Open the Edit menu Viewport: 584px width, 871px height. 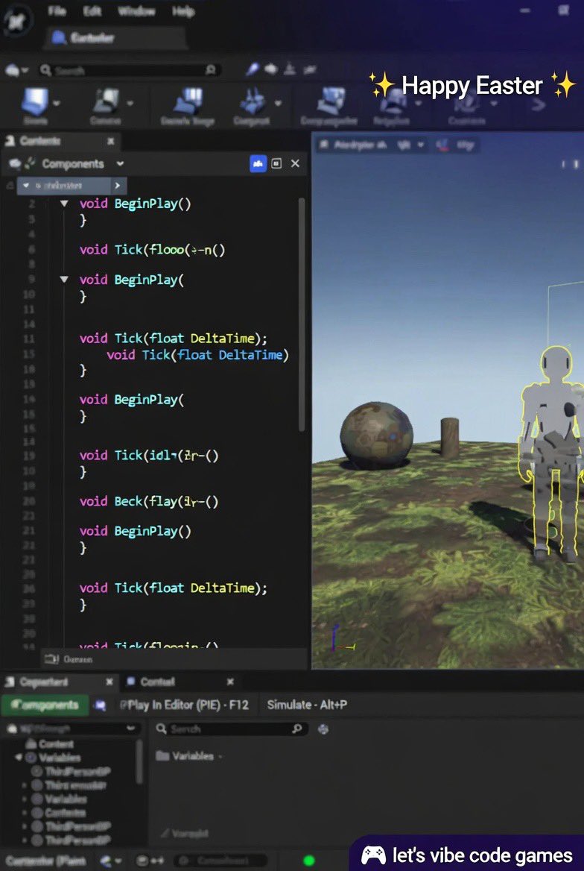tap(92, 11)
